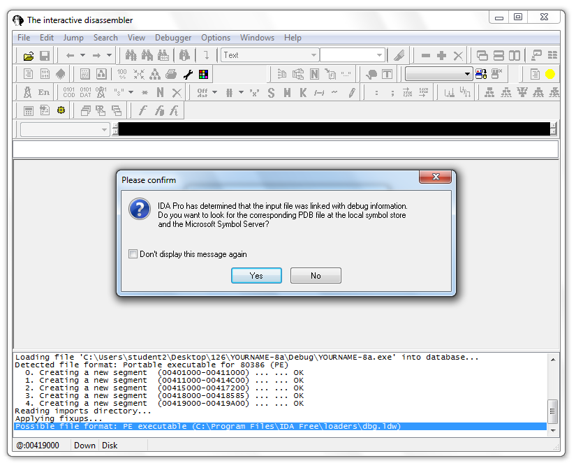Viewport: 576px width, 463px height.
Task: Click the 'En' toolbar icon
Action: pyautogui.click(x=44, y=92)
